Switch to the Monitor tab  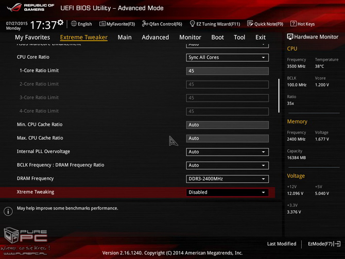tap(190, 38)
